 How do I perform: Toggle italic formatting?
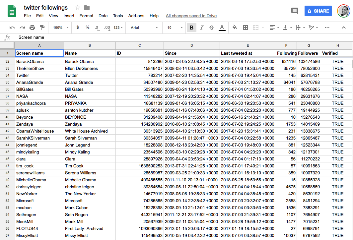click(x=201, y=28)
